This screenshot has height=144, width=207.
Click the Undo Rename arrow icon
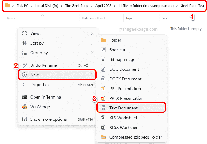25,65
